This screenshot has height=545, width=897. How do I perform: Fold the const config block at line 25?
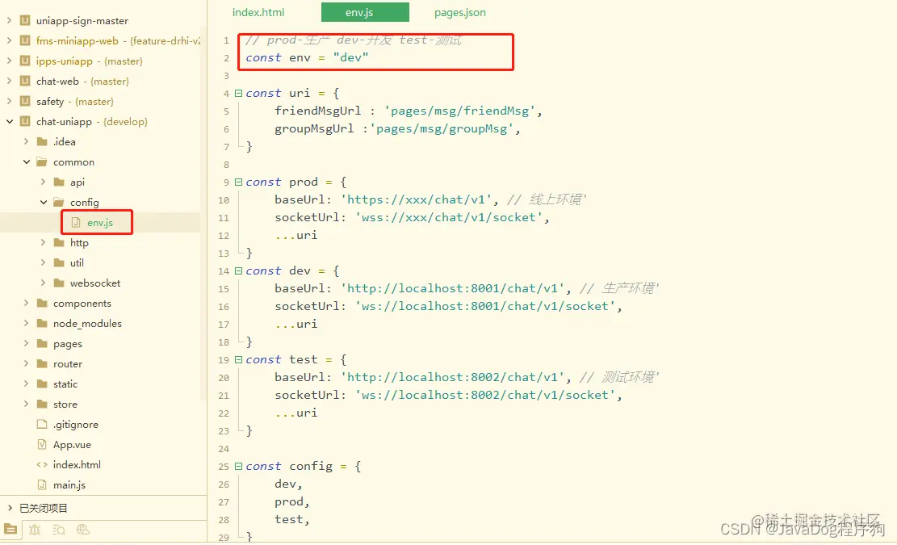[x=238, y=466]
